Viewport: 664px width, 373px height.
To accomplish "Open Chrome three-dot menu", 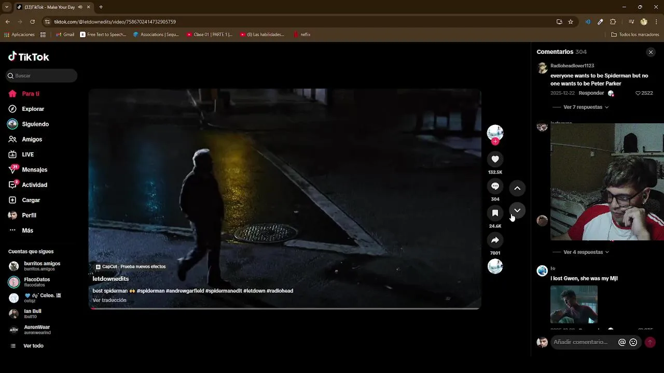I will tap(657, 22).
